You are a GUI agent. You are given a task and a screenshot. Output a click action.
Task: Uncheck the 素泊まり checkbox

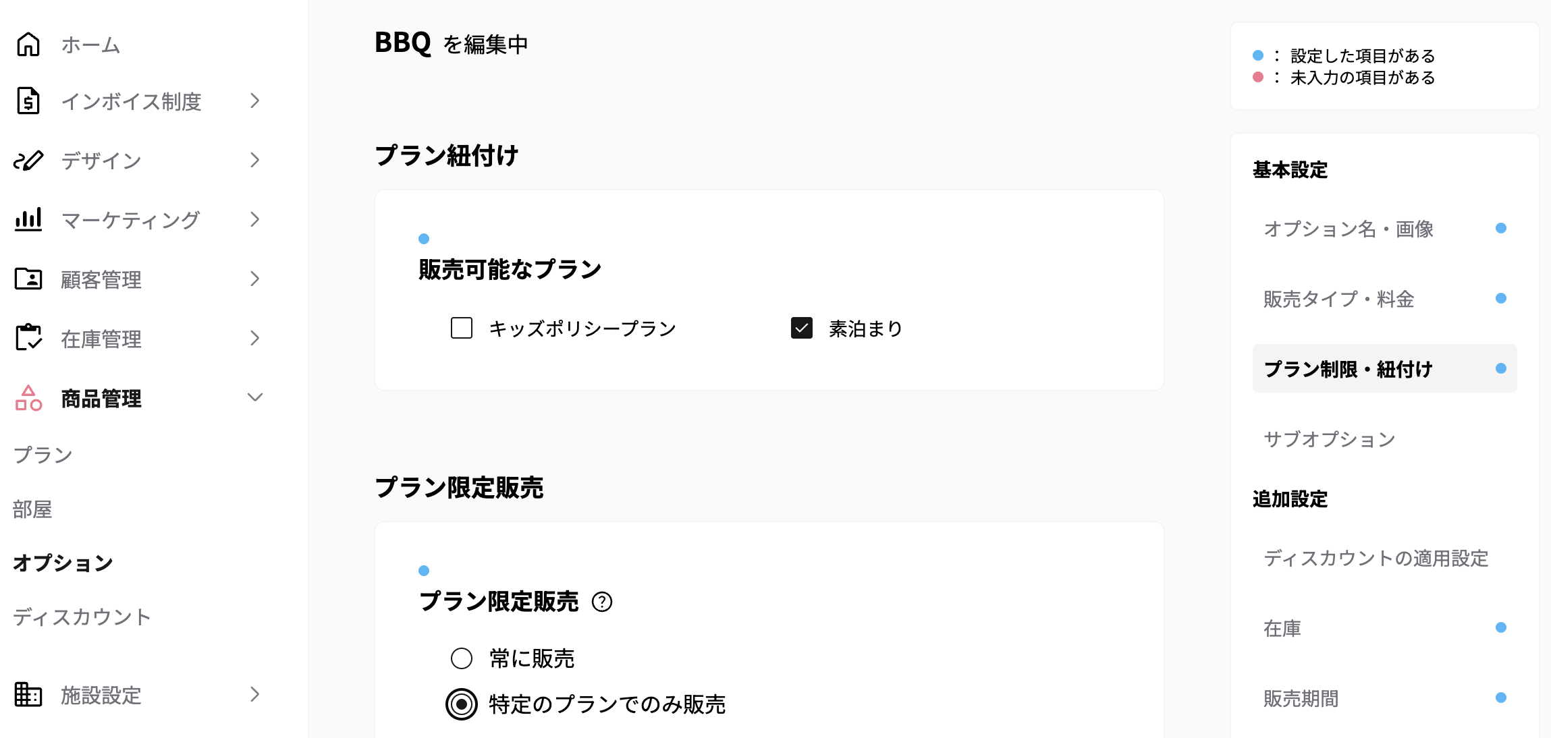click(x=802, y=329)
